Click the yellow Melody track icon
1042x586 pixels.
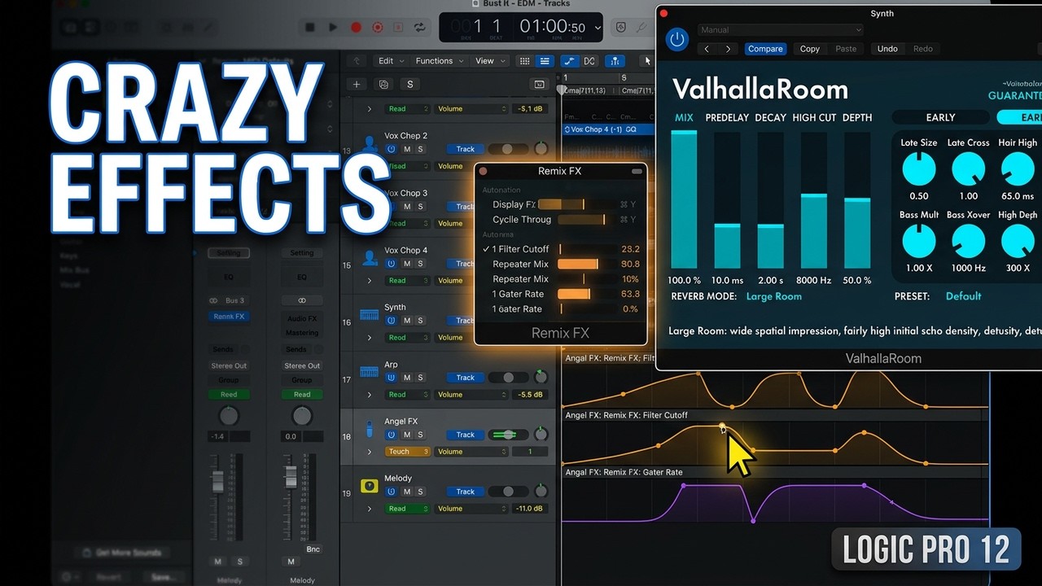pyautogui.click(x=370, y=486)
